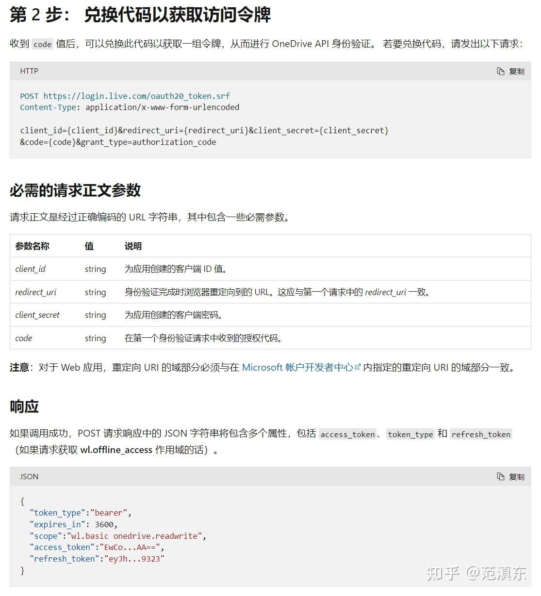Click the redirect_uri entry in the table
The width and height of the screenshot is (541, 596).
click(35, 292)
